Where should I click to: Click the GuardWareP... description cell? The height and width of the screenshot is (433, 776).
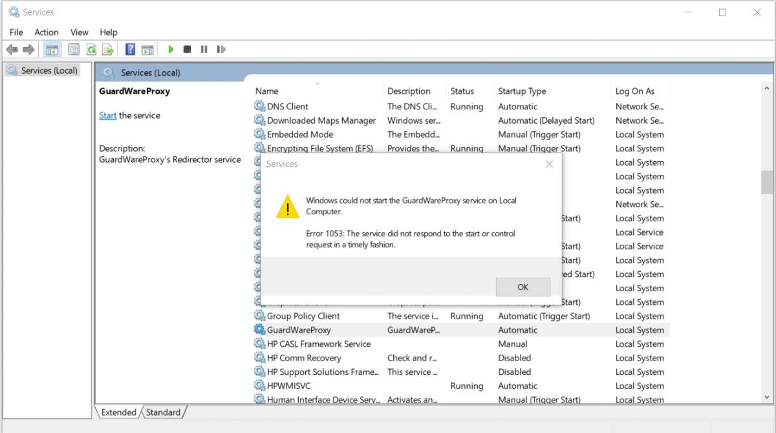[413, 330]
